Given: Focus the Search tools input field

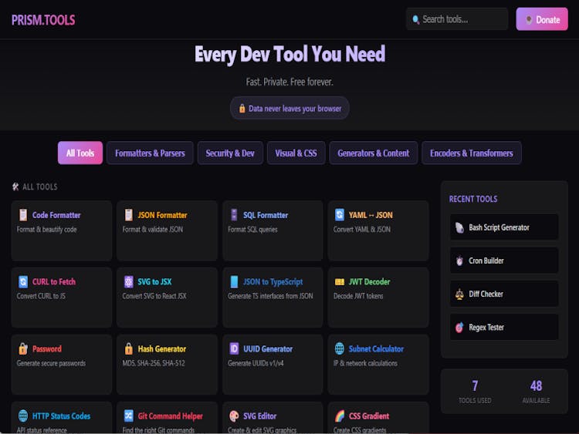Looking at the screenshot, I should click(460, 19).
